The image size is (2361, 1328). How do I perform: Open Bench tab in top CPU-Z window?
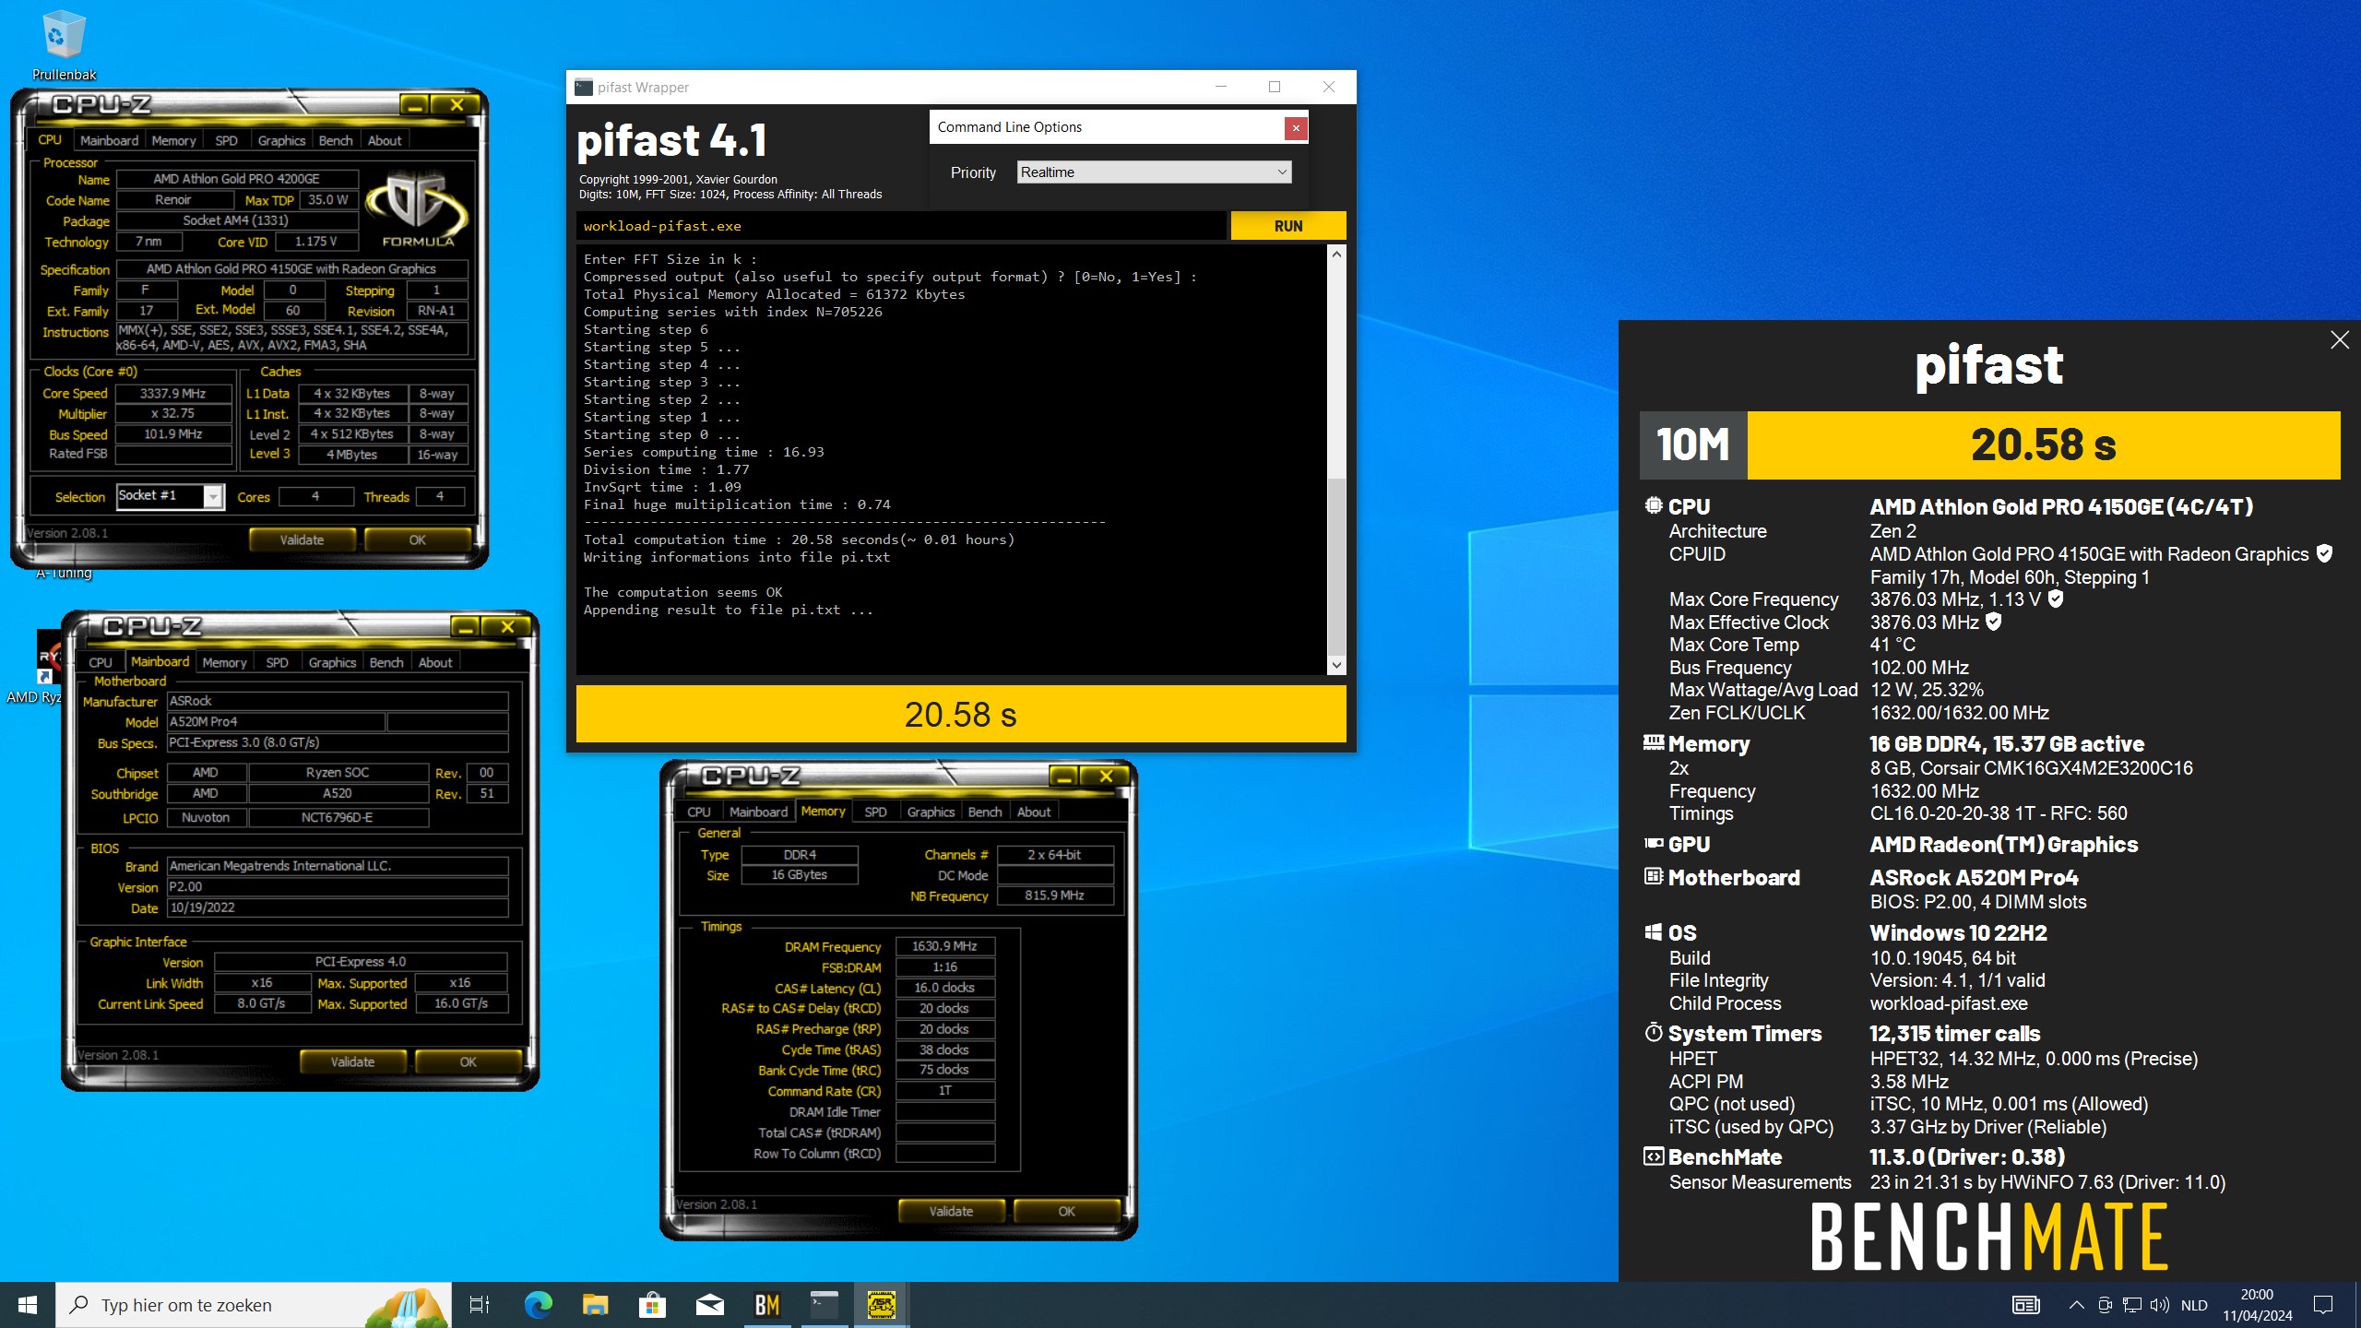(x=336, y=141)
